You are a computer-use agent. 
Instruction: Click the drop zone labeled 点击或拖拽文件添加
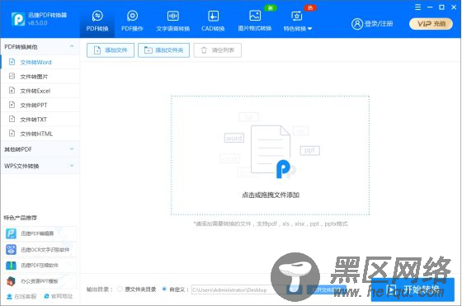point(270,155)
